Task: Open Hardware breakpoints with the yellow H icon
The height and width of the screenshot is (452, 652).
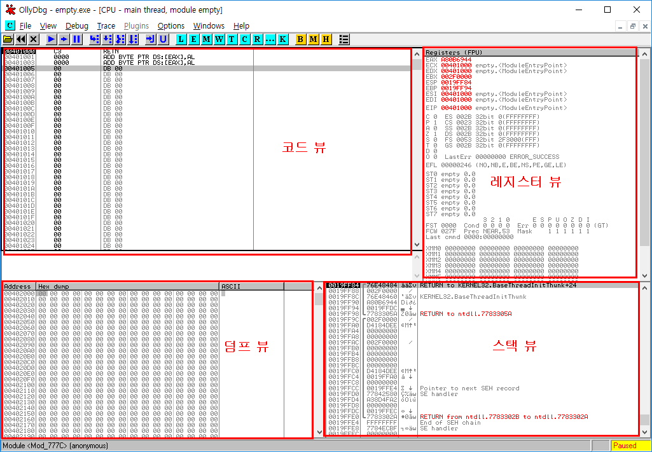Action: [x=326, y=39]
